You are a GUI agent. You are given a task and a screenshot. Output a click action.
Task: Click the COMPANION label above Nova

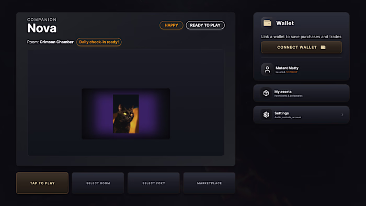coord(42,19)
